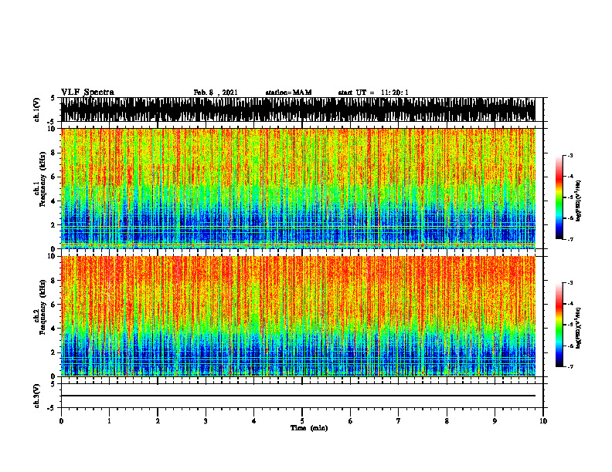Viewport: 612px width, 472px height.
Task: Click the "8" kHz tick of ch.1 spectrogram
Action: click(x=53, y=153)
